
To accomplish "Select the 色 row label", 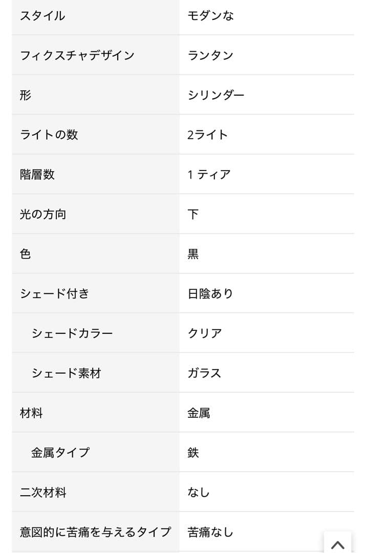I will coord(25,253).
